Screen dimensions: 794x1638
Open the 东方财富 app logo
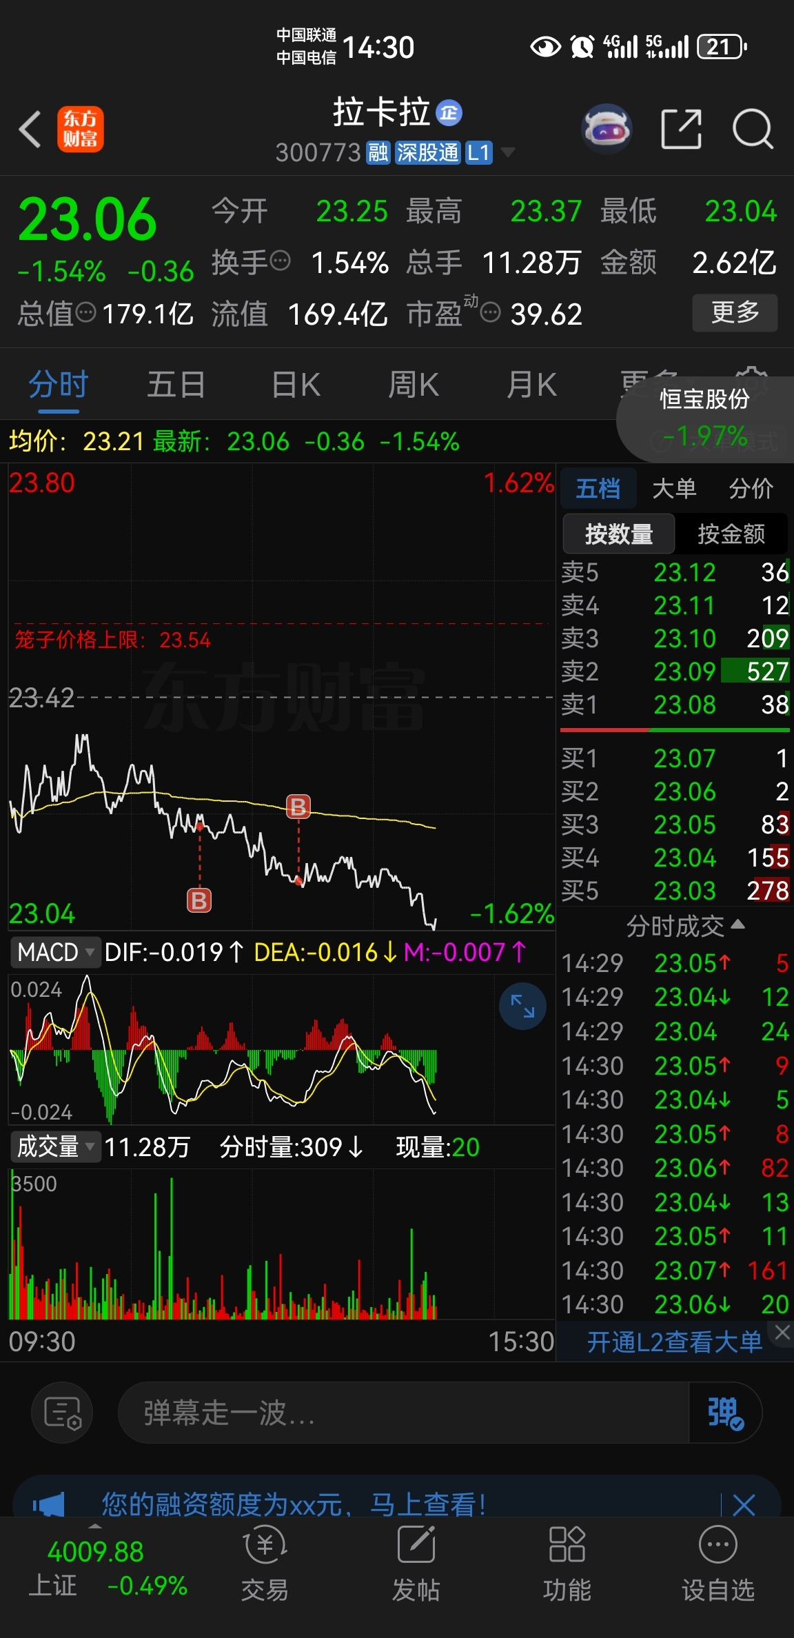(x=80, y=129)
